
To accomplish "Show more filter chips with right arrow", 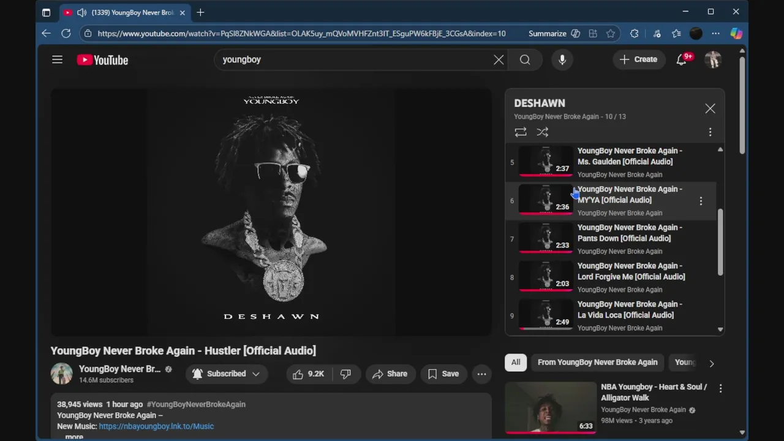I will pos(711,363).
